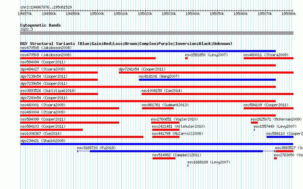Click the tiny blue esv1668169 marker
The image size is (303, 189).
click(x=188, y=166)
